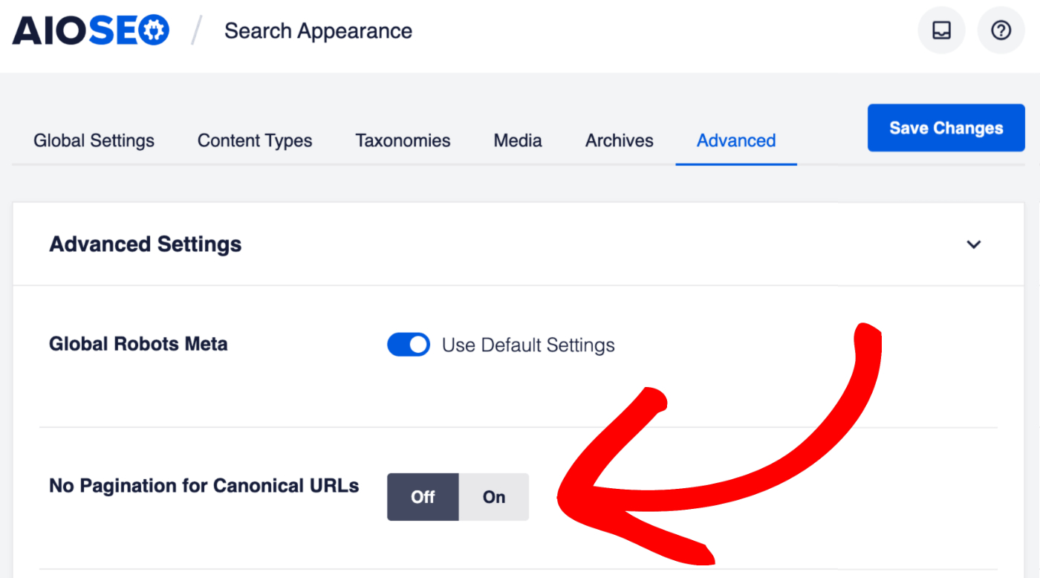Click the Global Robots Meta label
Image resolution: width=1040 pixels, height=578 pixels.
click(x=138, y=344)
